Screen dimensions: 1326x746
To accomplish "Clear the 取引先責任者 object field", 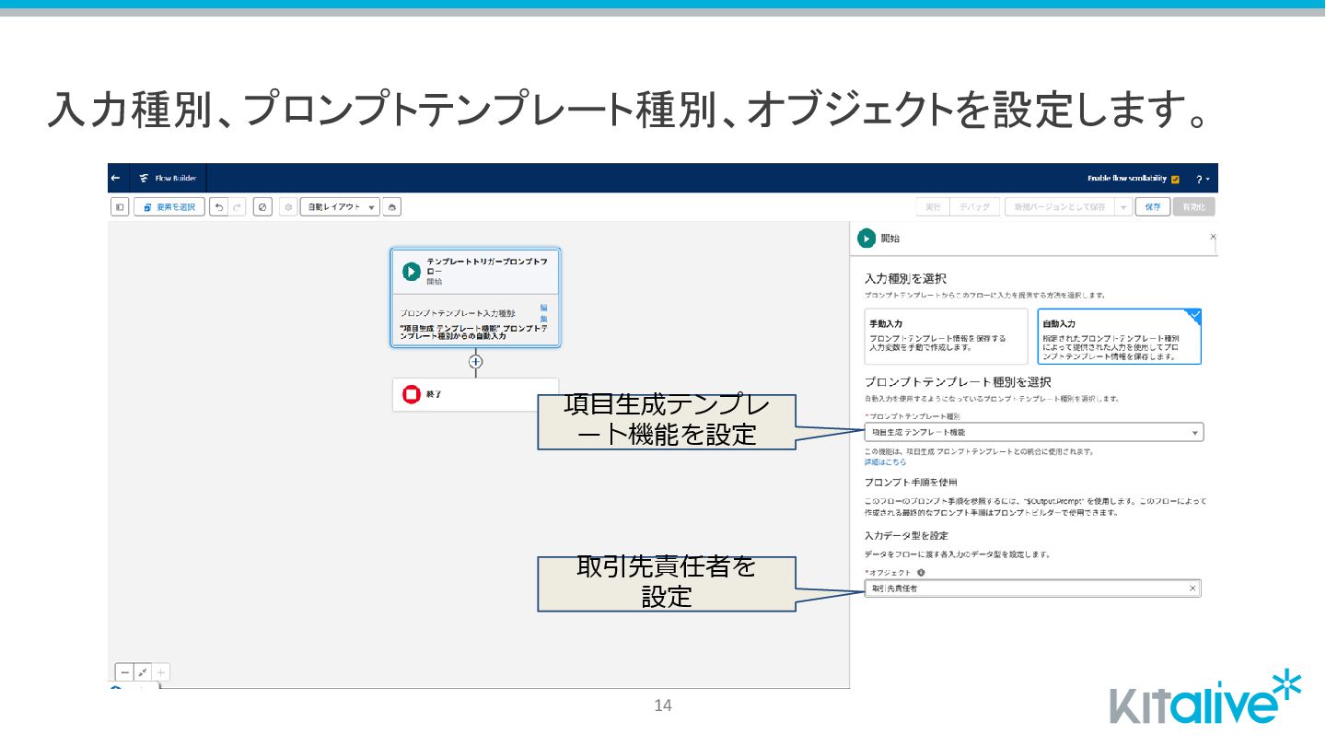I will click(x=1192, y=589).
